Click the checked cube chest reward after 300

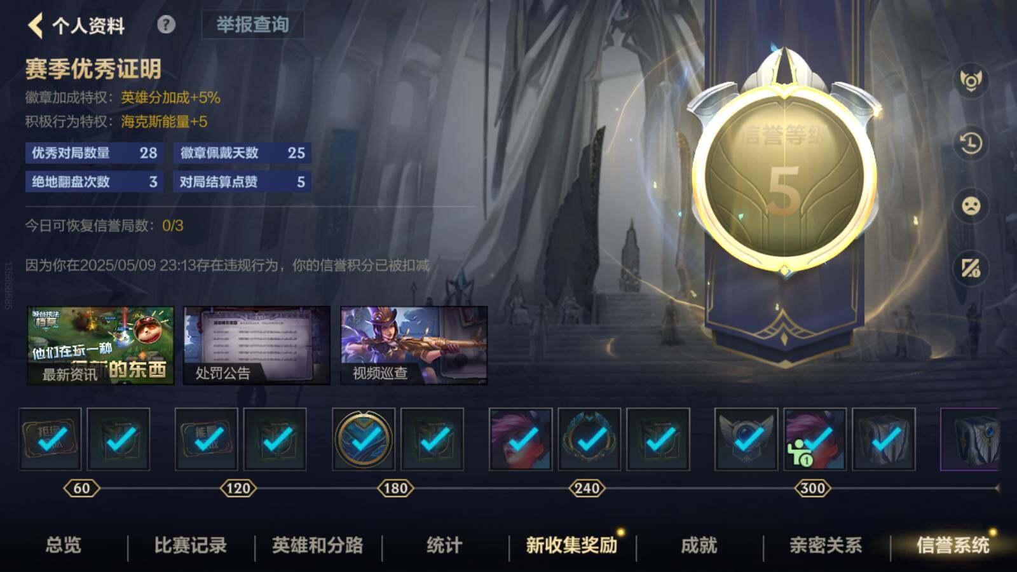point(884,439)
